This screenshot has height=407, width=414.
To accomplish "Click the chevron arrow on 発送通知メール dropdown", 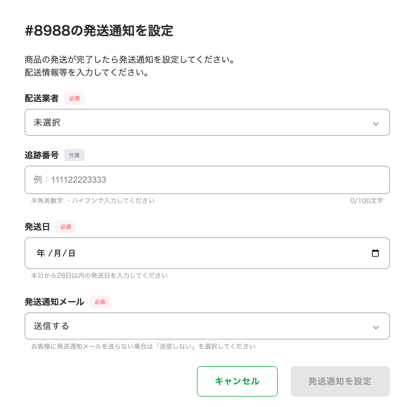I will (376, 327).
